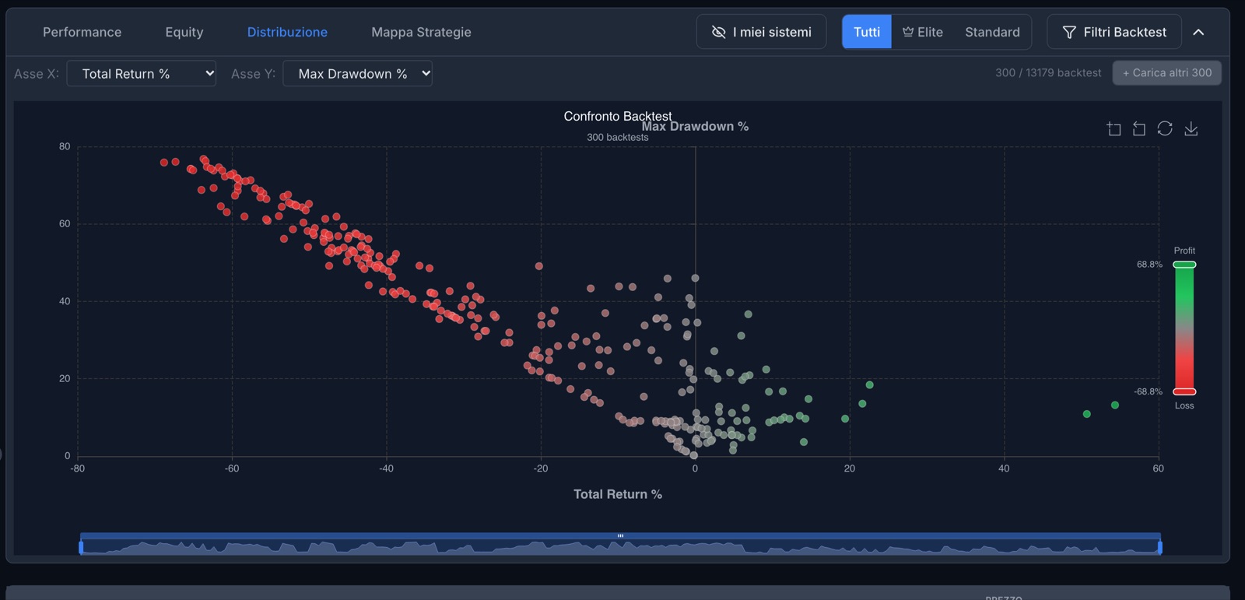Click the left handle of the range zoom bar
The image size is (1245, 600).
tap(81, 547)
